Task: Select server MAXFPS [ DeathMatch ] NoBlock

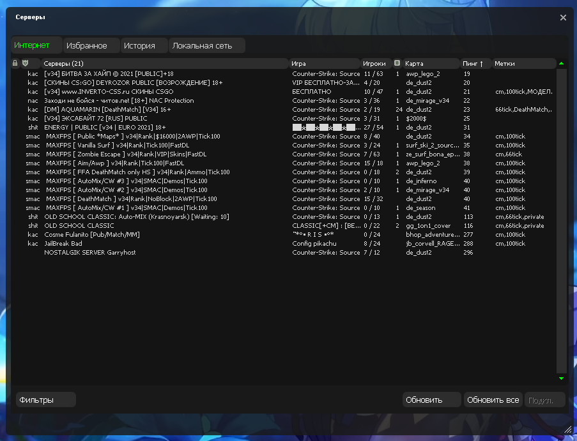Action: tap(283, 199)
